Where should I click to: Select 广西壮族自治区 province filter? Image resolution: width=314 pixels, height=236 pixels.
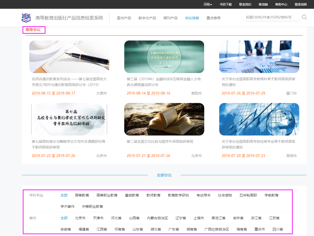point(217,229)
